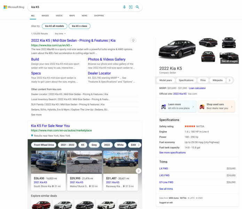Open the Build sitelink
The width and height of the screenshot is (242, 209).
[x=35, y=59]
